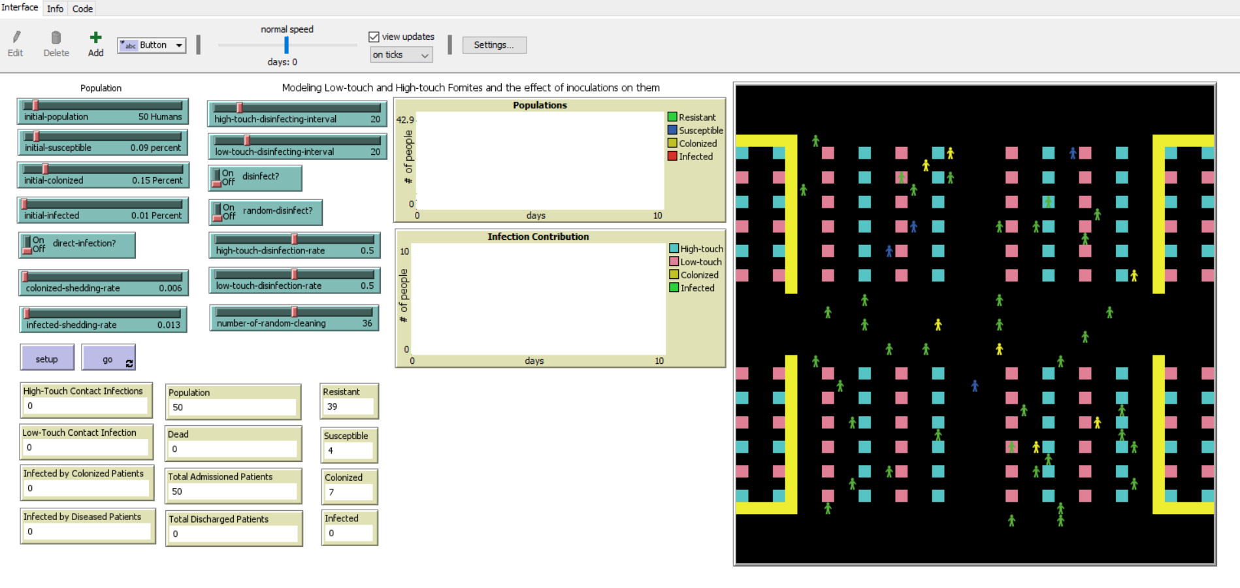Click the High-Touch Contact Infections monitor

pyautogui.click(x=86, y=400)
